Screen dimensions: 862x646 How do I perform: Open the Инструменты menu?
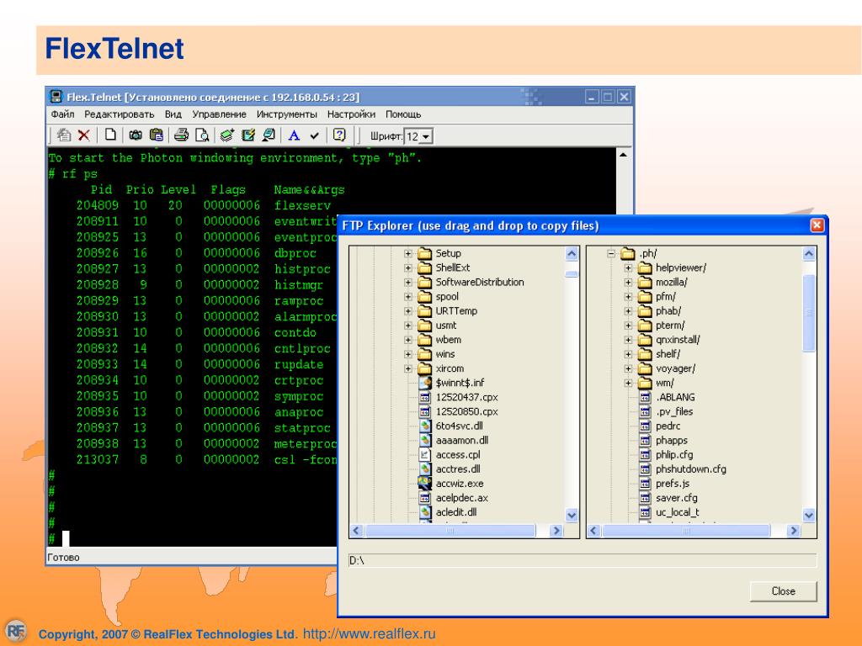[x=287, y=114]
